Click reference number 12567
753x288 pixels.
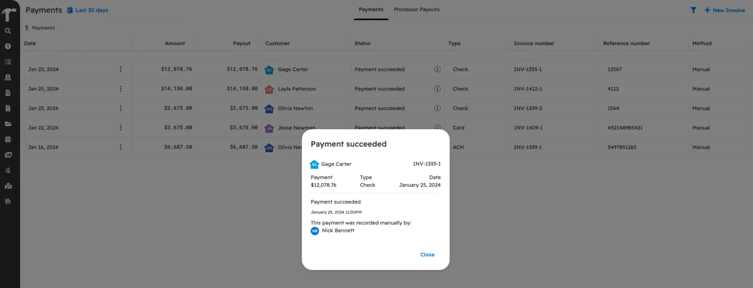click(x=614, y=69)
